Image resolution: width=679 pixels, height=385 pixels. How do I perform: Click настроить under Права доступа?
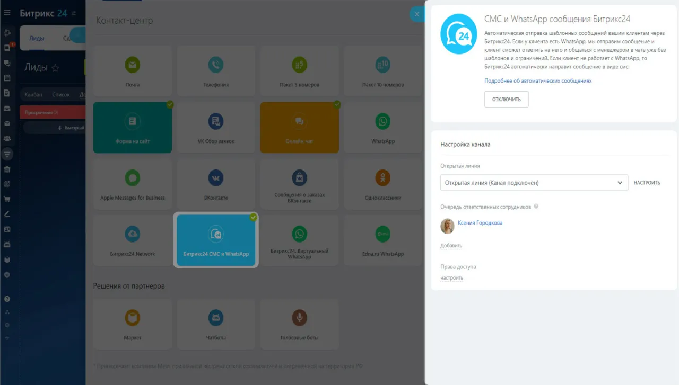coord(452,278)
